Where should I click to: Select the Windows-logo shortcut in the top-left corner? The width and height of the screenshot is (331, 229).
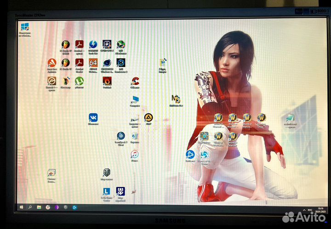pos(25,27)
